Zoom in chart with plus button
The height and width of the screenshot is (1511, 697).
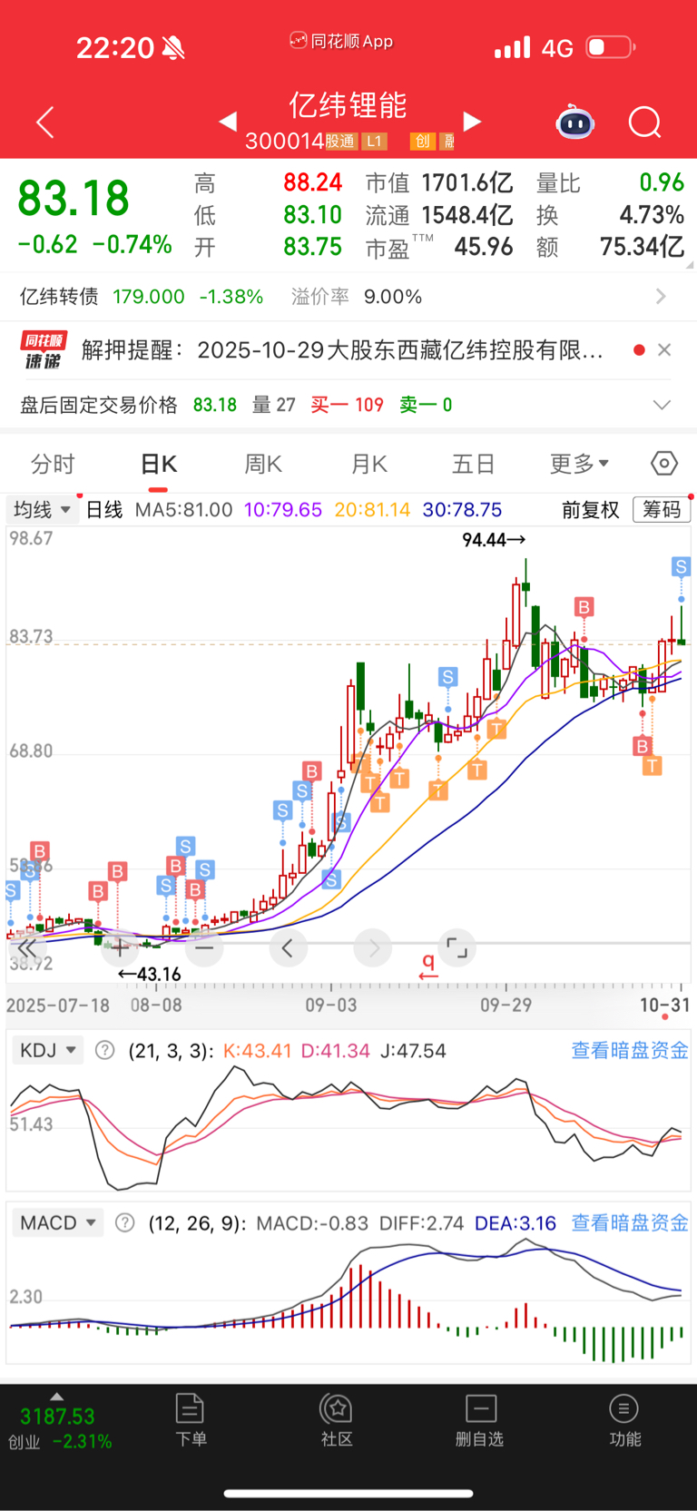(x=119, y=948)
